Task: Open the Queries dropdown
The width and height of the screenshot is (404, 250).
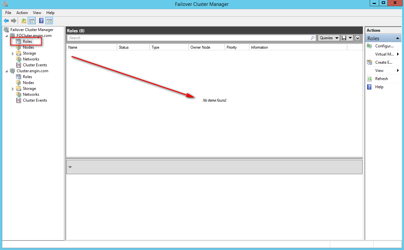Action: pos(329,38)
